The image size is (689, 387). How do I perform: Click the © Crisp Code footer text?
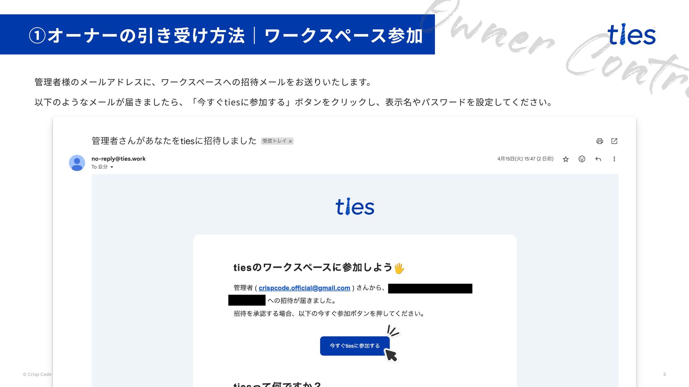(x=37, y=374)
